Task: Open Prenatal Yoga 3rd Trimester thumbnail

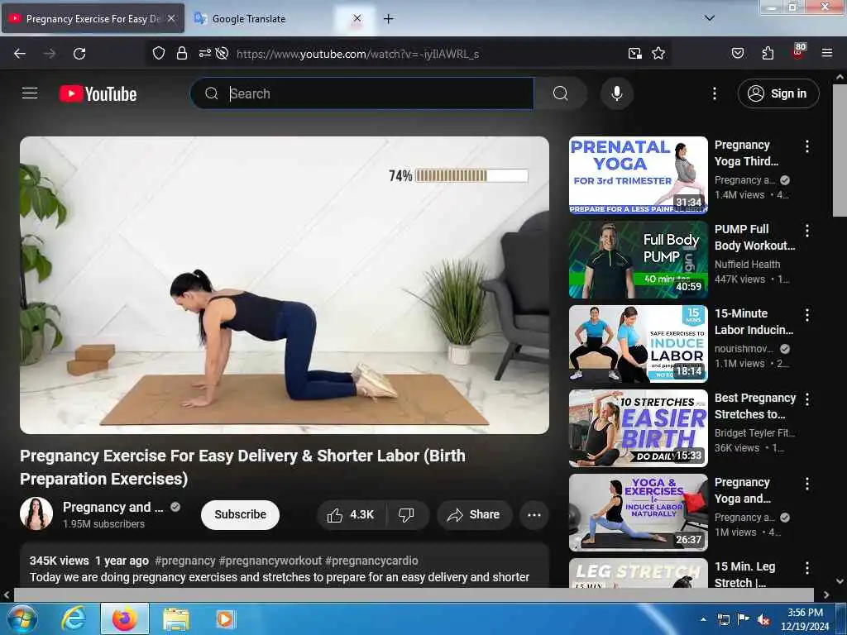Action: pyautogui.click(x=638, y=175)
